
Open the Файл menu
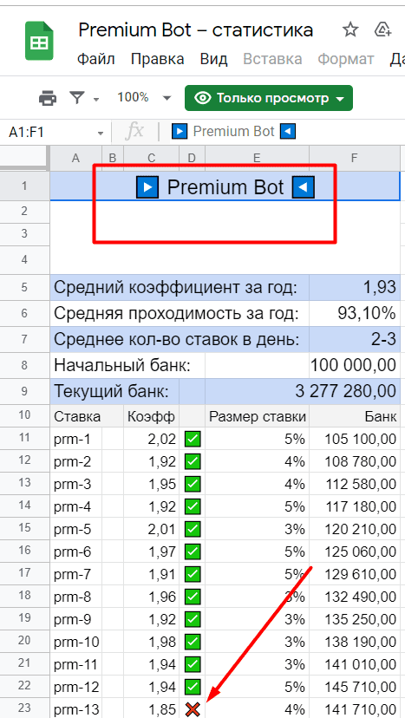tap(95, 59)
